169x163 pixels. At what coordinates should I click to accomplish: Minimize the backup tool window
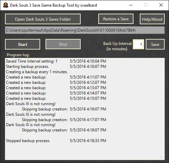click(131, 5)
